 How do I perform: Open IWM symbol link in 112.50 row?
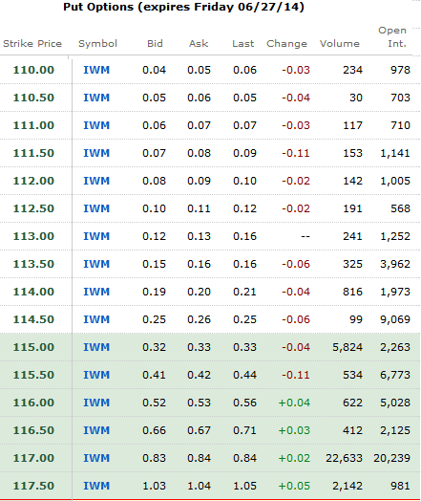click(96, 208)
